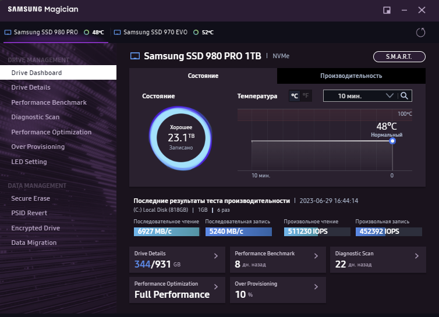The image size is (439, 317).
Task: Click the 10 % Over Provisioning card
Action: [x=278, y=290]
